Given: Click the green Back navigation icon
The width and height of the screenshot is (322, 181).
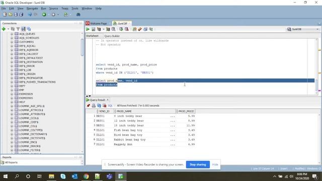Looking at the screenshot, I should tap(44, 15).
